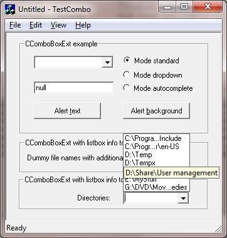Screen dimensions: 227x238
Task: Select D:\Temp in the directories list
Action: tap(157, 155)
